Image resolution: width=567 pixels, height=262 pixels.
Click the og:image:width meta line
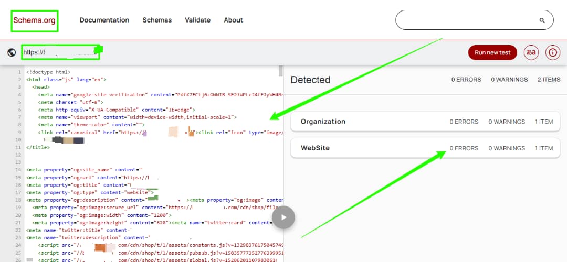coord(102,215)
